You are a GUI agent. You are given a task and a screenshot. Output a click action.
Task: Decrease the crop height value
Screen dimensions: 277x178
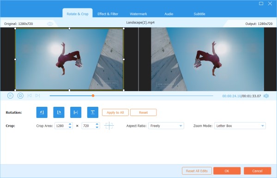pos(97,128)
